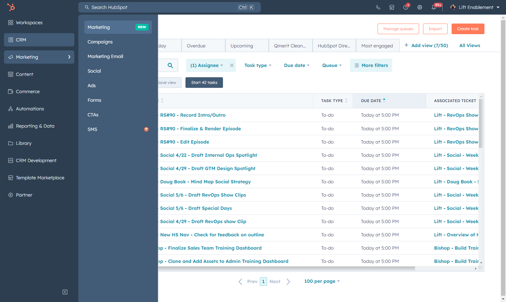Open Reporting & Data in sidebar
This screenshot has width=506, height=302.
tap(39, 126)
